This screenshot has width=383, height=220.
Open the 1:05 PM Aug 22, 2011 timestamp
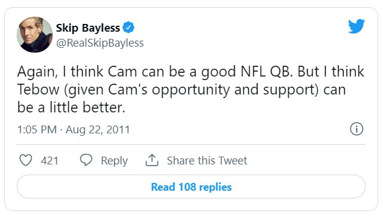click(x=74, y=130)
